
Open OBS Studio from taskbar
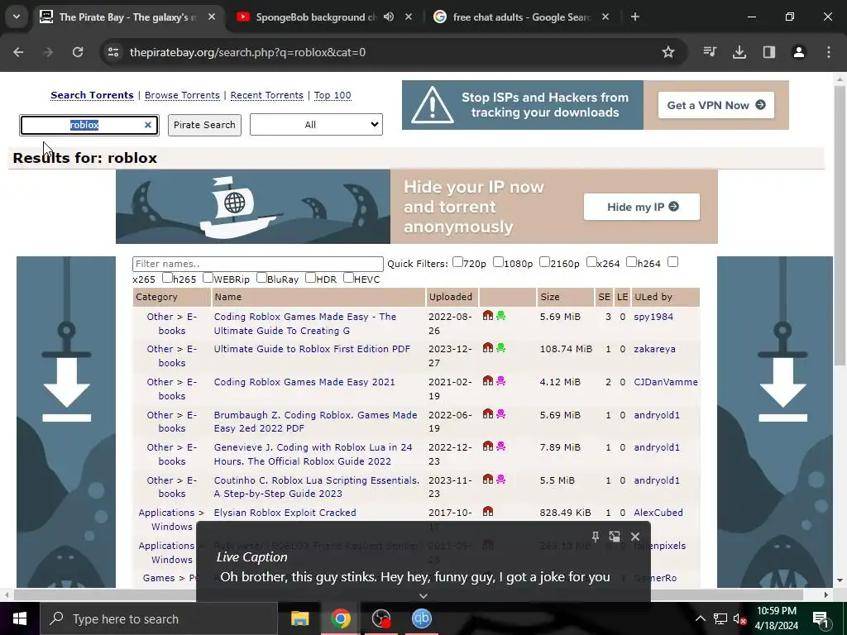click(x=381, y=618)
